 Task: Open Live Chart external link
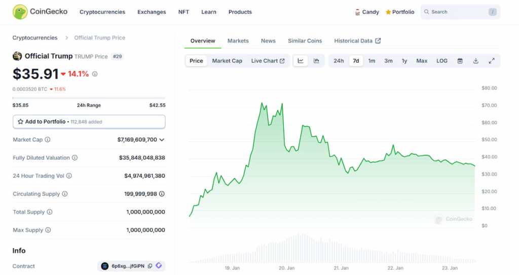click(268, 61)
